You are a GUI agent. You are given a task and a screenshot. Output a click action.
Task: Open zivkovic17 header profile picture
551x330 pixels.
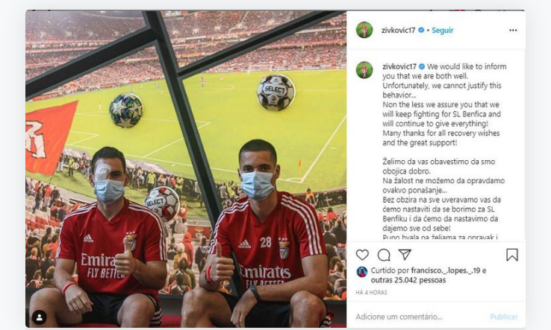364,30
